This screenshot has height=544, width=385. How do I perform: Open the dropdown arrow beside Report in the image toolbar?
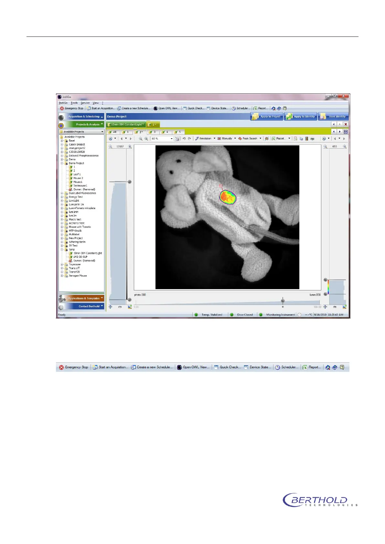pyautogui.click(x=289, y=139)
